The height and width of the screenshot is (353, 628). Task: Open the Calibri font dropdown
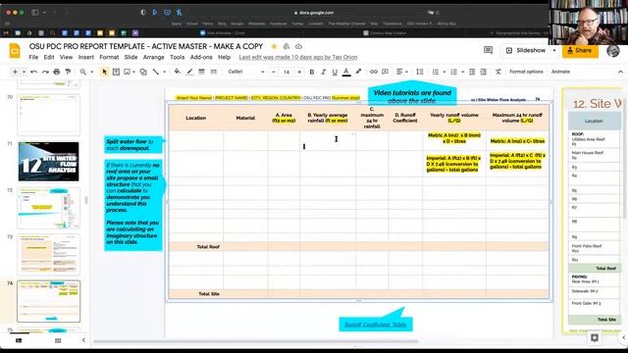(x=246, y=72)
